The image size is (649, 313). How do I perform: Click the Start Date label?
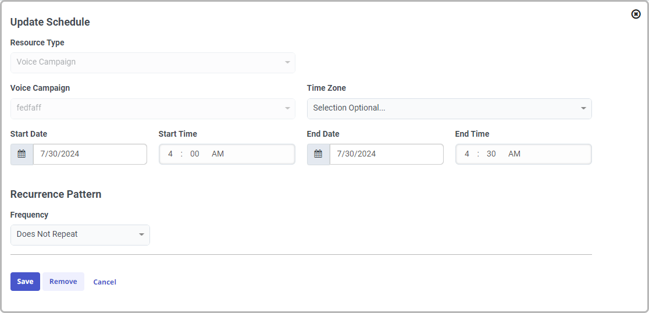tap(28, 134)
